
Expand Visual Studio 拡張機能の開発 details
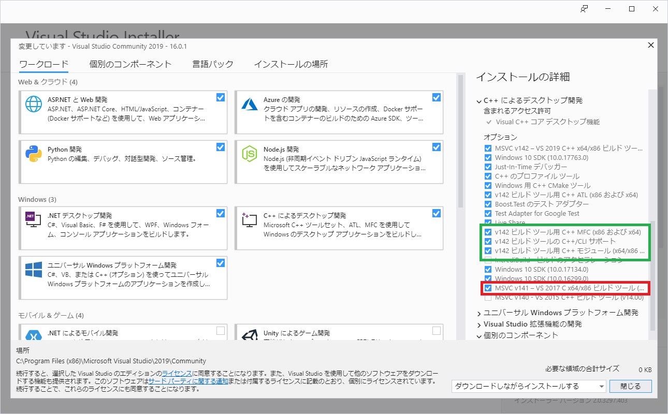(479, 324)
